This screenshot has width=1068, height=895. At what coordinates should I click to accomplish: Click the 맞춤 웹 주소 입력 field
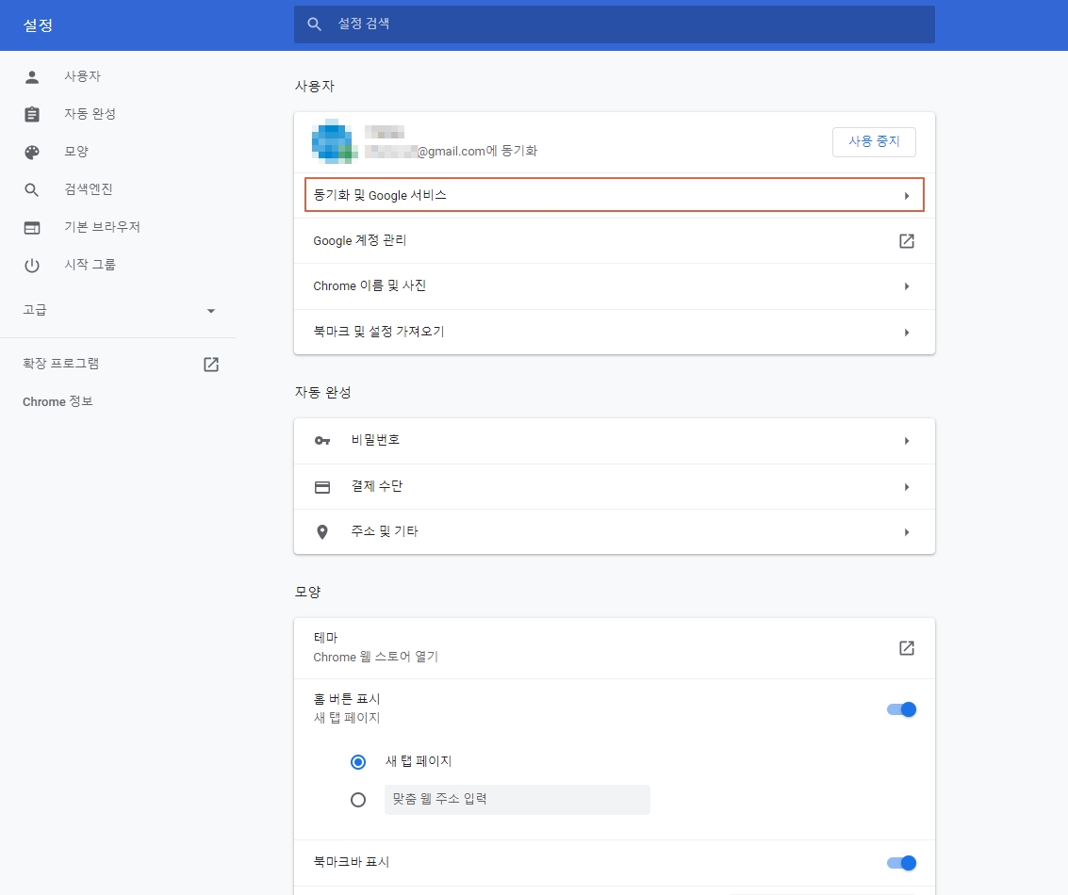518,800
